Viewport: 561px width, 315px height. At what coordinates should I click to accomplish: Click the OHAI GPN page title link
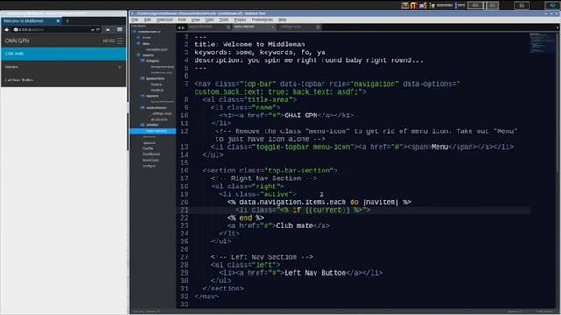tap(17, 41)
